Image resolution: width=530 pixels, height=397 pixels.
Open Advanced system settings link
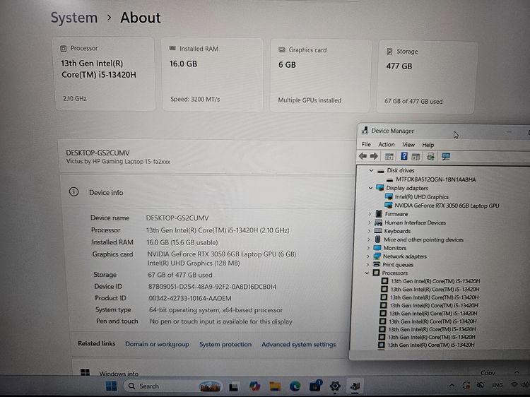coord(299,344)
